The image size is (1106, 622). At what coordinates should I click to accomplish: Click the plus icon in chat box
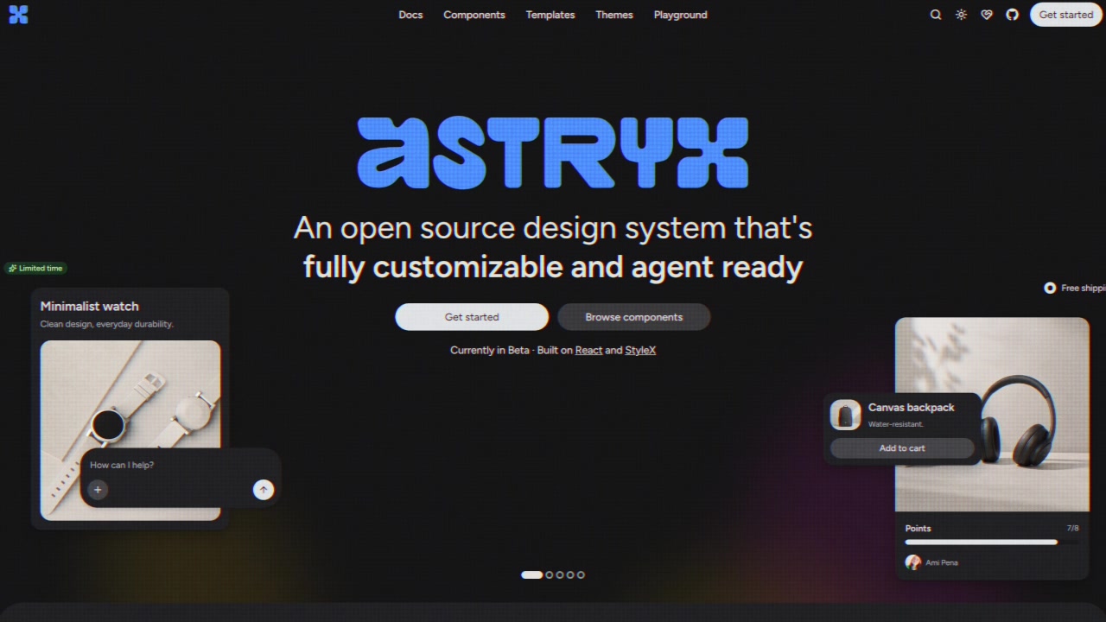pos(98,490)
